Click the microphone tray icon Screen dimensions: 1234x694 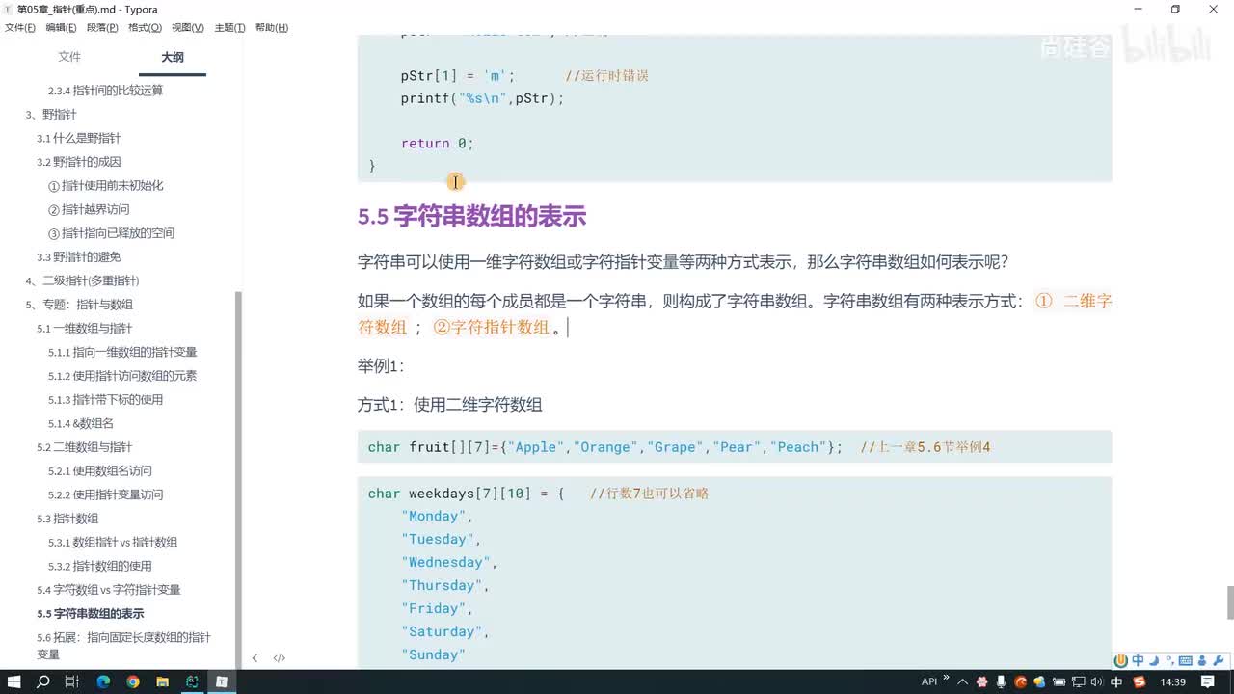(x=1002, y=681)
